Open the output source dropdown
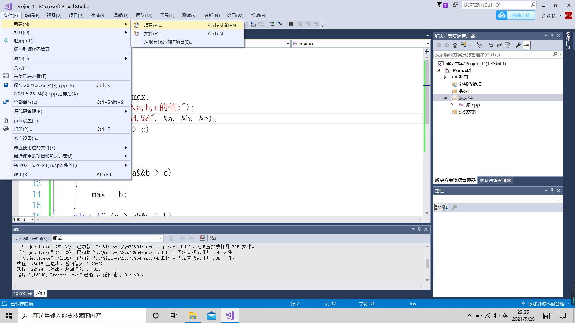 pos(161,238)
